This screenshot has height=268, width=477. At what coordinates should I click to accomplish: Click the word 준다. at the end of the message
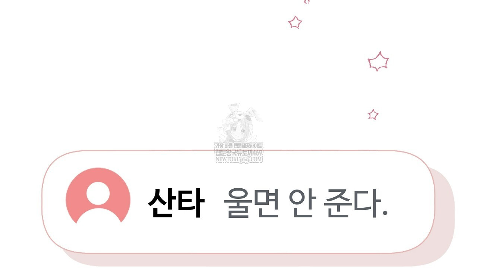(x=356, y=203)
